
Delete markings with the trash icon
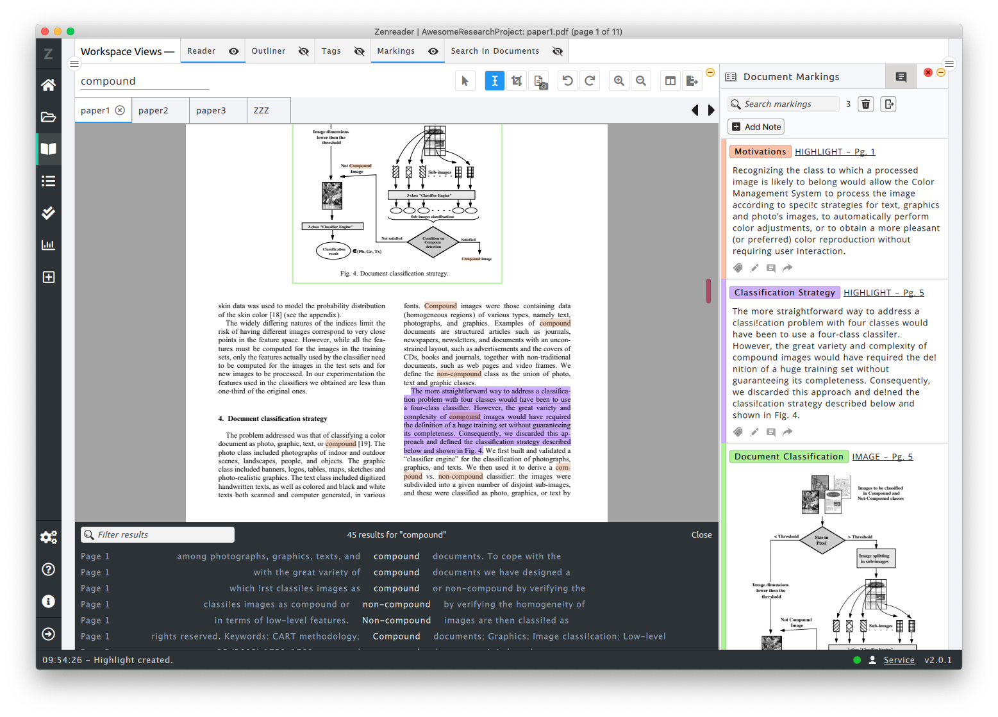tap(865, 104)
